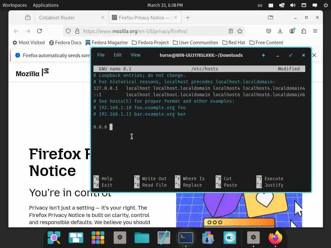331x248 pixels.
Task: Open Fedora Docs bookmark
Action: (x=65, y=43)
